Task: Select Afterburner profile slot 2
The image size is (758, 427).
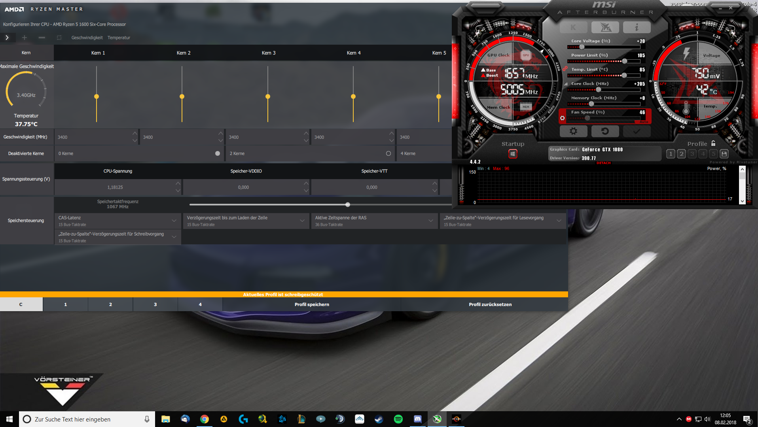Action: coord(681,154)
